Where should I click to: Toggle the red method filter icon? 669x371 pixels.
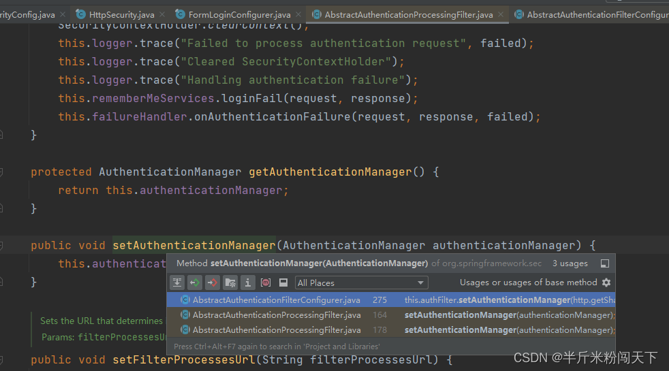click(x=266, y=283)
